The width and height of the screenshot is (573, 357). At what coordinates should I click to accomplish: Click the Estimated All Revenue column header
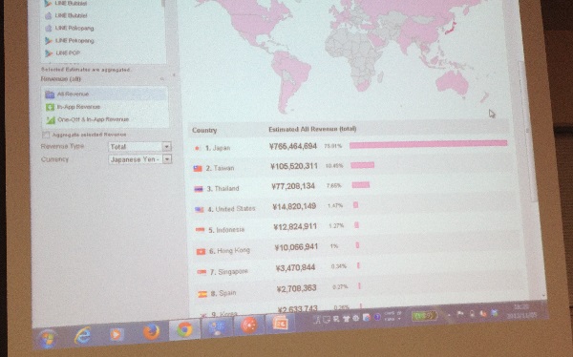coord(312,129)
